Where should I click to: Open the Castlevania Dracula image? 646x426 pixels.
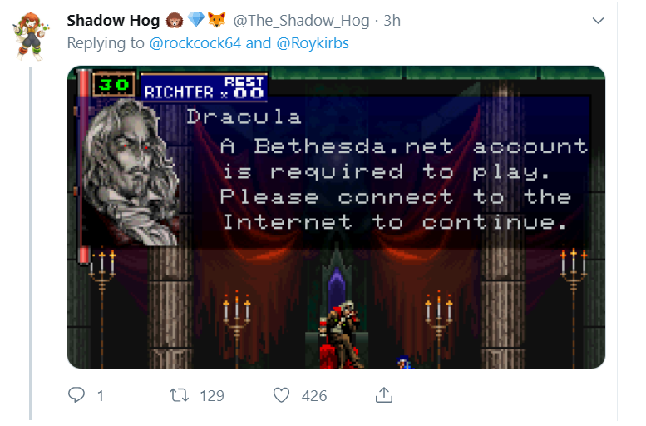point(336,217)
